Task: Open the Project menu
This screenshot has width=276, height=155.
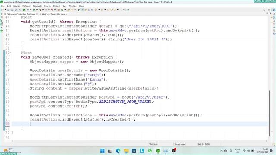Action: click(56, 6)
